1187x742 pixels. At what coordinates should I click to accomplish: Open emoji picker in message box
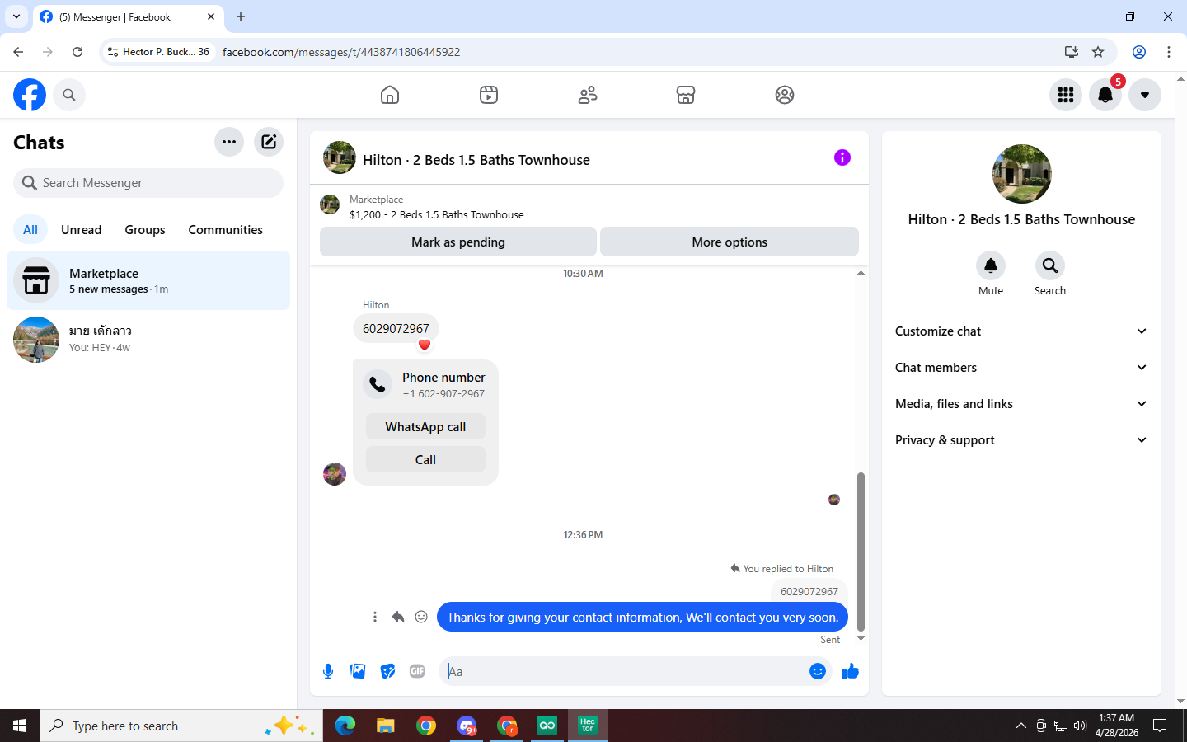point(818,671)
